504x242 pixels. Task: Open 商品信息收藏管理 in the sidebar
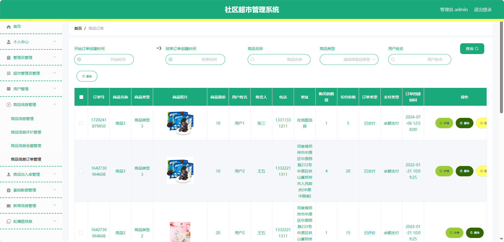(26, 146)
